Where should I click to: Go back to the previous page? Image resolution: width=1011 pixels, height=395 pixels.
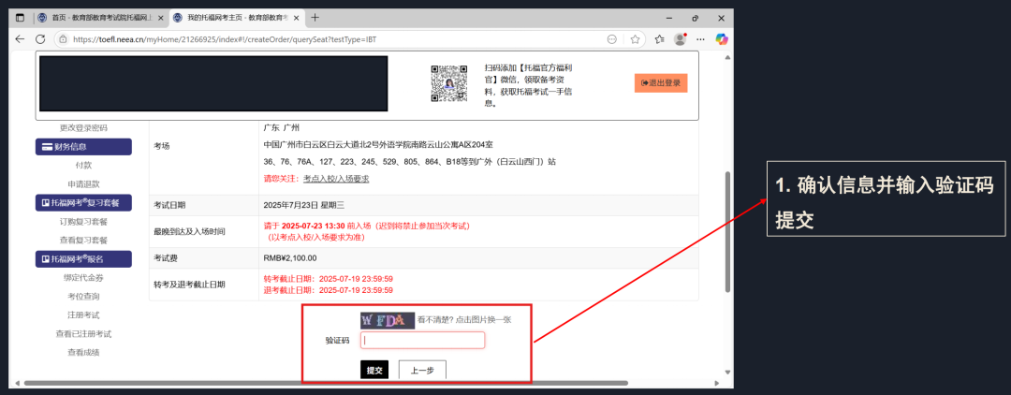pos(20,39)
